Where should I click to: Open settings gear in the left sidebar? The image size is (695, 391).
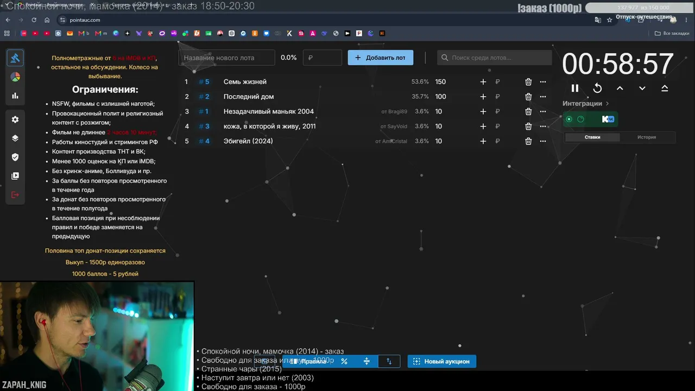point(15,119)
